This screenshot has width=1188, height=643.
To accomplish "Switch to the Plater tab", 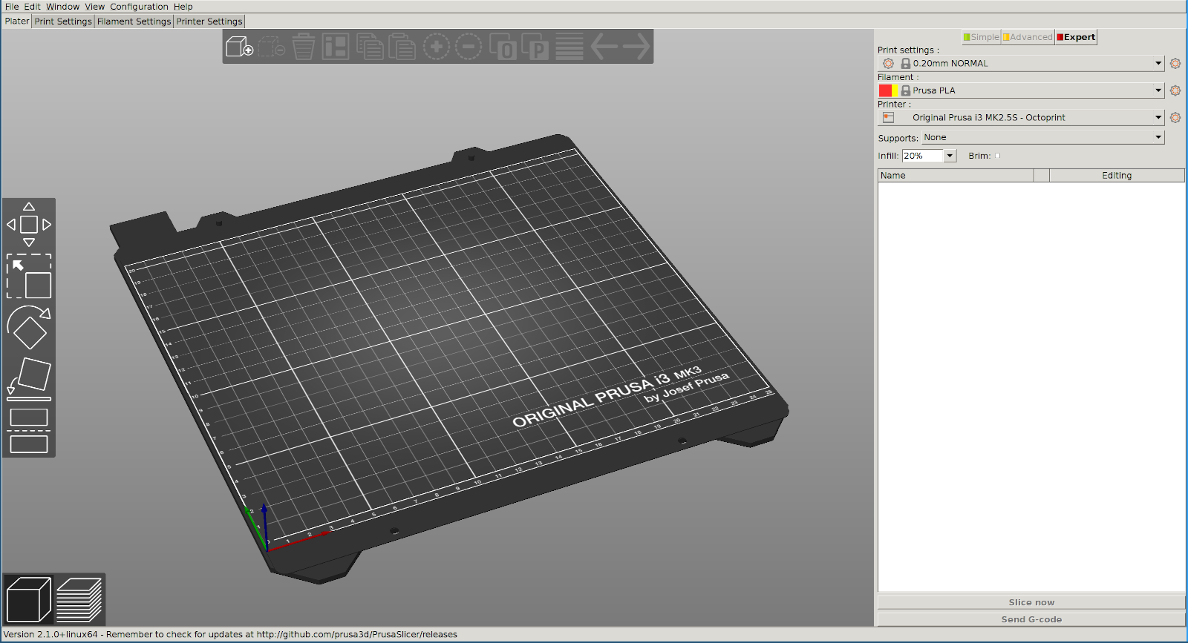I will [x=17, y=22].
